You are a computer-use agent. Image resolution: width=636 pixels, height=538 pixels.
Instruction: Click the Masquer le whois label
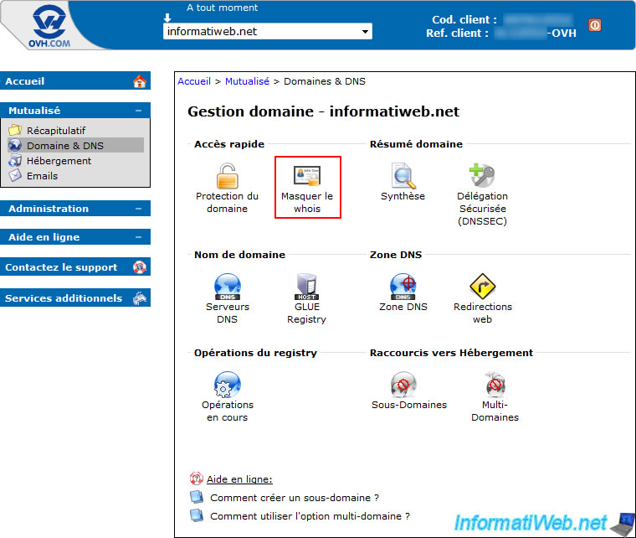307,202
